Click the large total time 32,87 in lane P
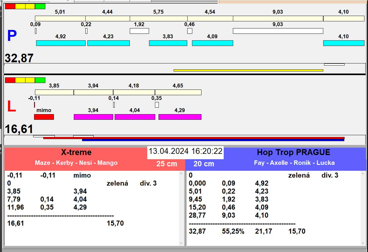The image size is (368, 252). (19, 58)
